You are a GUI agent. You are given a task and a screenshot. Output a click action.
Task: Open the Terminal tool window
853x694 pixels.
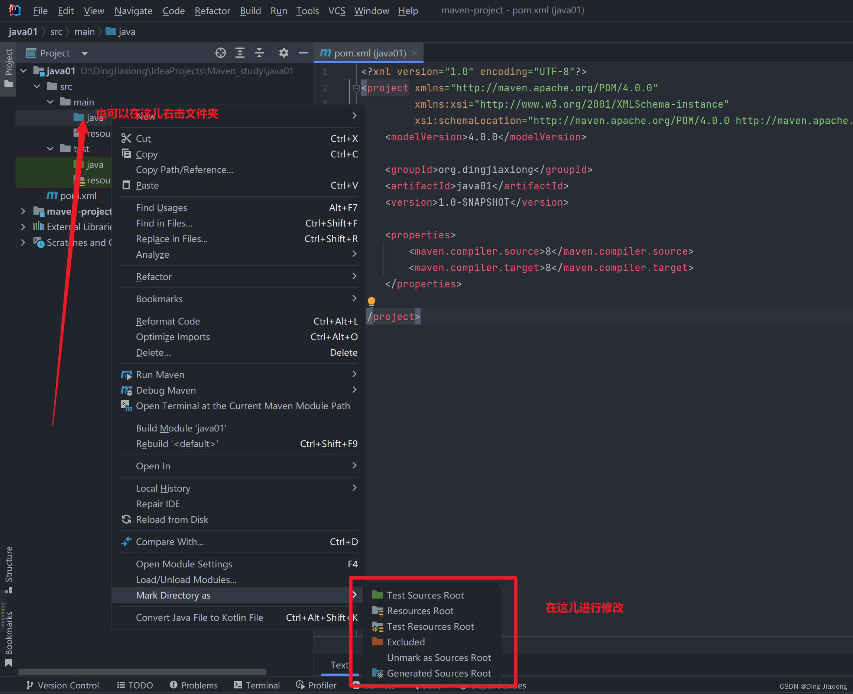point(257,685)
